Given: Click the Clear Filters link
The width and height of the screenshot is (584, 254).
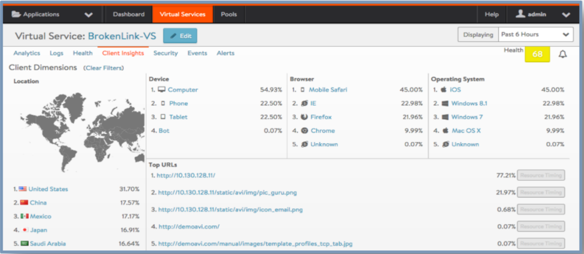Looking at the screenshot, I should tap(104, 68).
